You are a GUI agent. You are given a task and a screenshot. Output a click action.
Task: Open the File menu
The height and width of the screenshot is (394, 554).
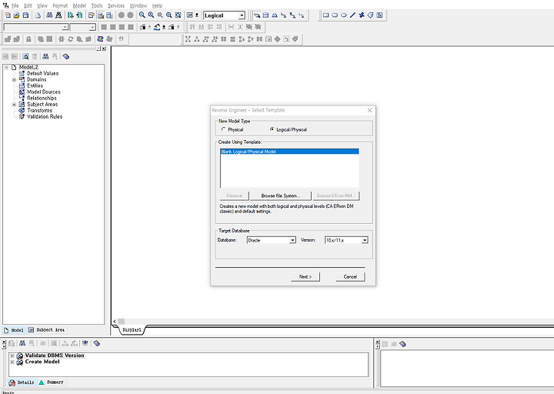click(15, 5)
